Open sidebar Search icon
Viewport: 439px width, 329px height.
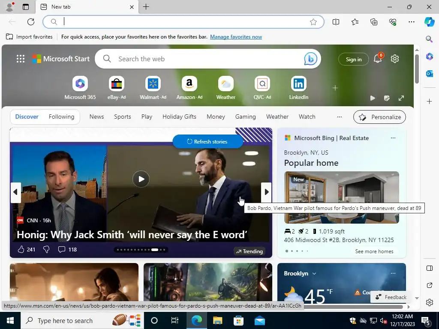429,39
